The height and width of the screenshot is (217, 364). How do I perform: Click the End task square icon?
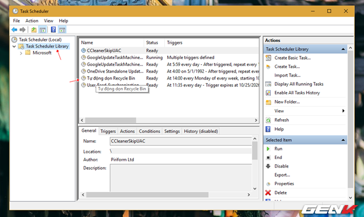[x=268, y=158]
